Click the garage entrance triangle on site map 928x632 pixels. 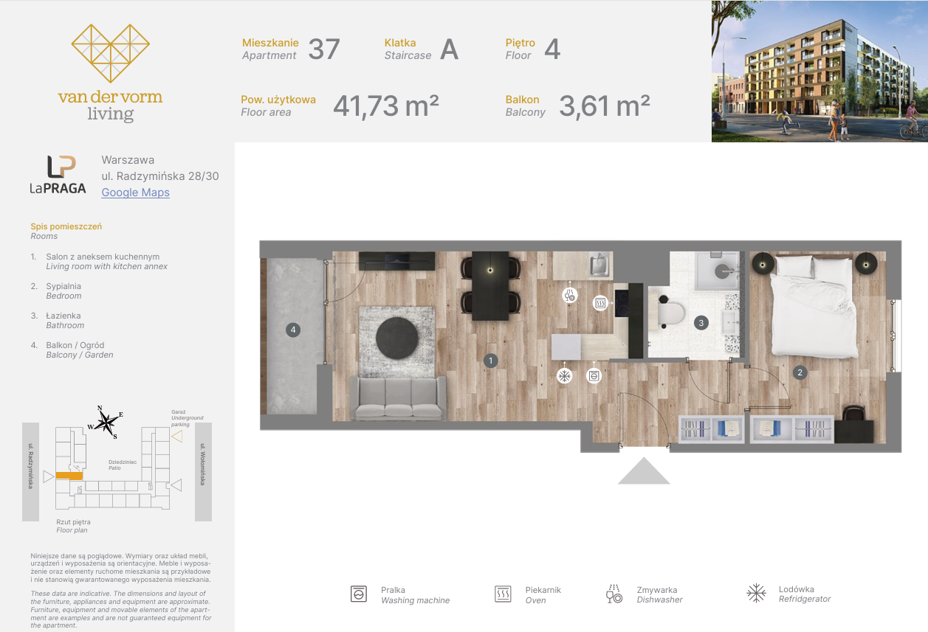(x=176, y=437)
